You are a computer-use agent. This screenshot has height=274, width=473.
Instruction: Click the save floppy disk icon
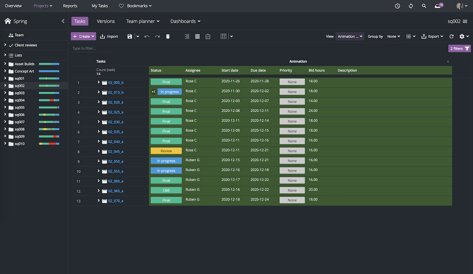(130, 36)
